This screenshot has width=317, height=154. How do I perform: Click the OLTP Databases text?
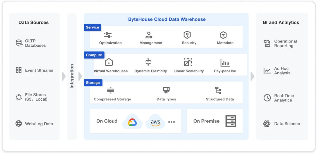pyautogui.click(x=35, y=43)
